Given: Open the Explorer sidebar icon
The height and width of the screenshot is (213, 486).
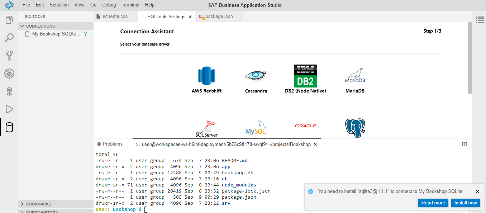Looking at the screenshot, I should (x=9, y=21).
